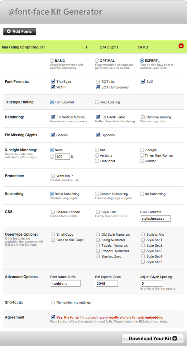Enable WebOnly protection

point(53,176)
